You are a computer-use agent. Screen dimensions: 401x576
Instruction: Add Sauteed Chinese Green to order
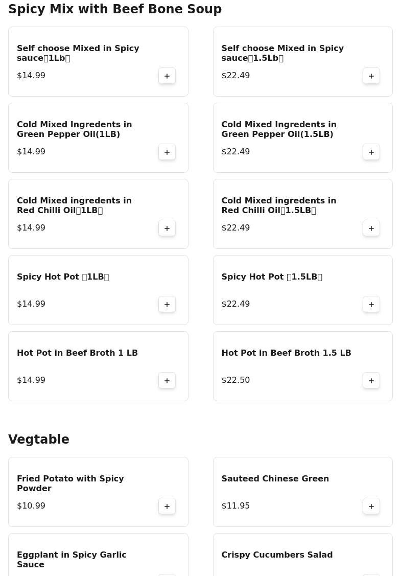pyautogui.click(x=371, y=506)
